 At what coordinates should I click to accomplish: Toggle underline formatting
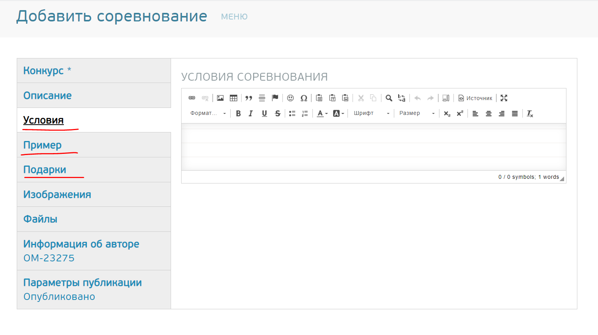[x=265, y=113]
